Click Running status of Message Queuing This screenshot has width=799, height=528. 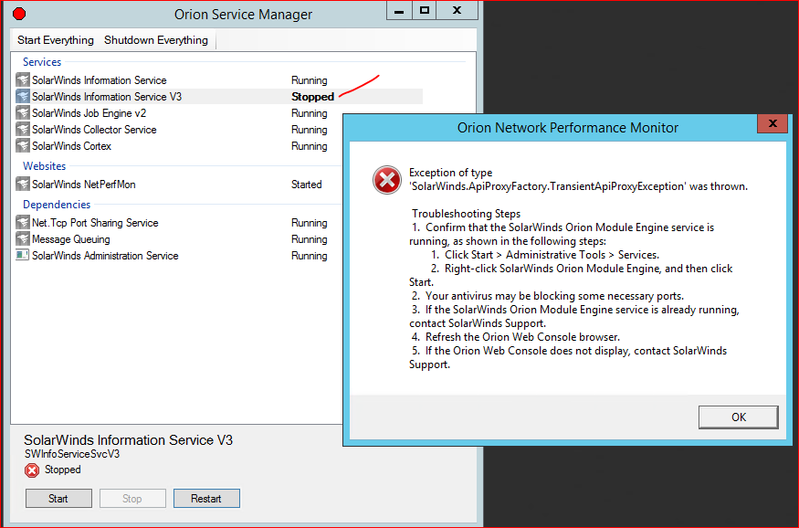tap(310, 239)
